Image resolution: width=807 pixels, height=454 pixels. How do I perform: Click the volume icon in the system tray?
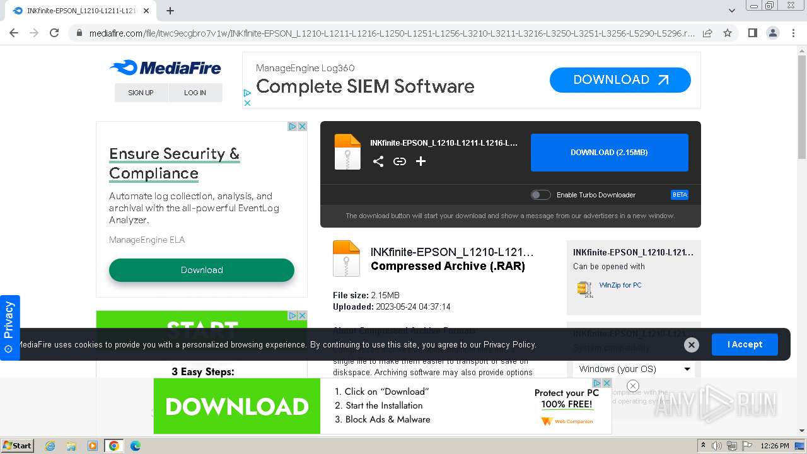coord(716,446)
